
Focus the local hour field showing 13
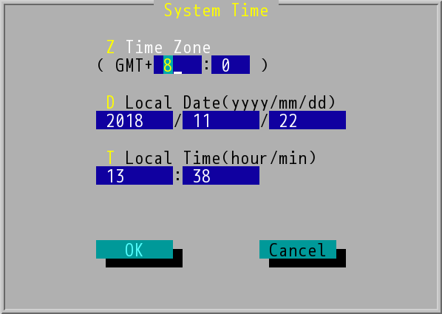coord(135,175)
